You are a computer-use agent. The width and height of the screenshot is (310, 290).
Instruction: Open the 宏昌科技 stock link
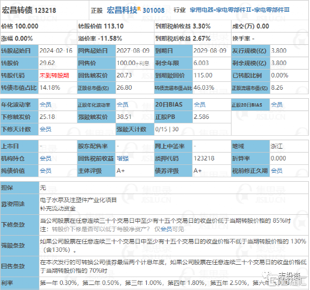[x=122, y=10]
